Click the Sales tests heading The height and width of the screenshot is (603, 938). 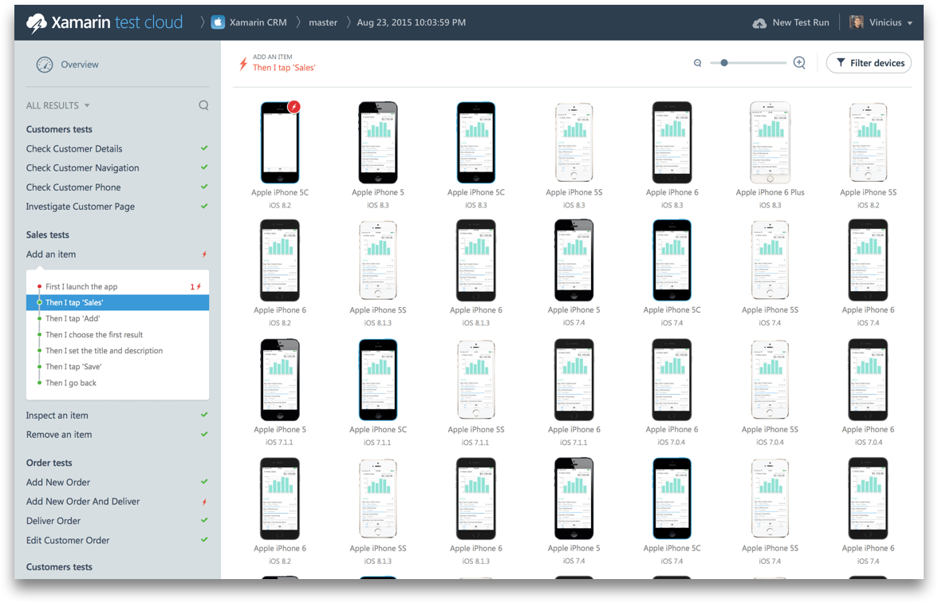pyautogui.click(x=47, y=235)
